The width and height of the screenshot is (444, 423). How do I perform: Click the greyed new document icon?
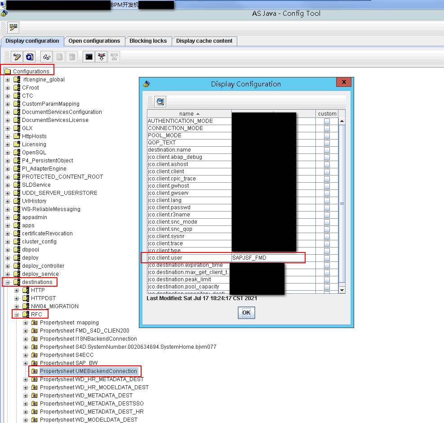[x=59, y=57]
